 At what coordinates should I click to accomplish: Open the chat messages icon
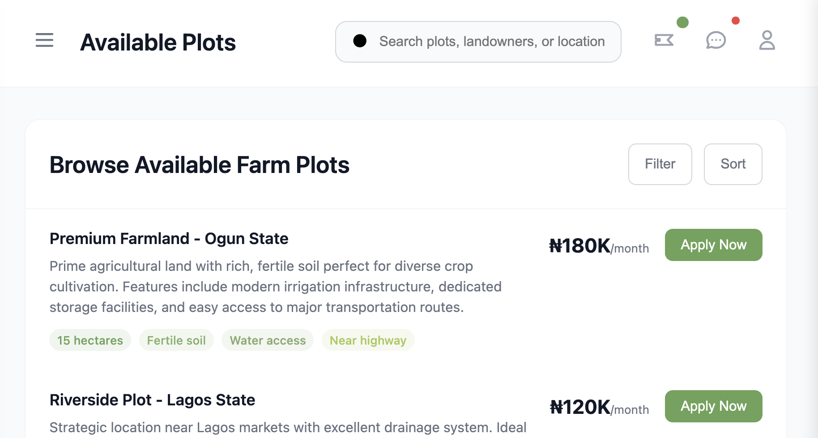tap(716, 41)
